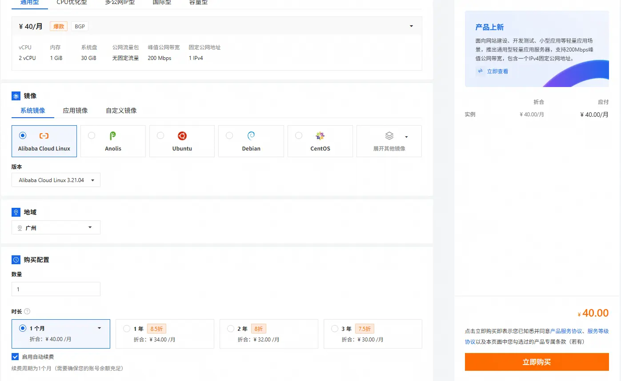
Task: Click the 2 vCPU value
Action: click(x=27, y=58)
